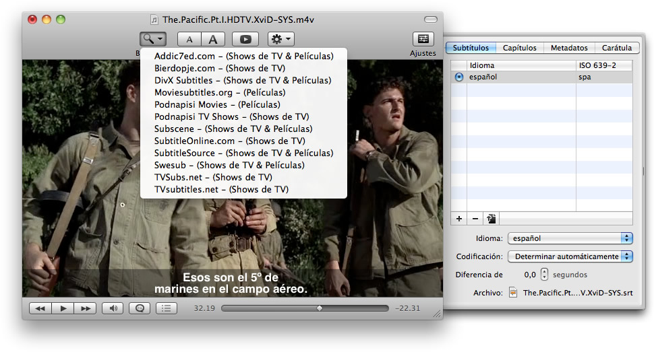Choose Subscene from the list
Viewport: 654px width, 352px height.
click(243, 129)
